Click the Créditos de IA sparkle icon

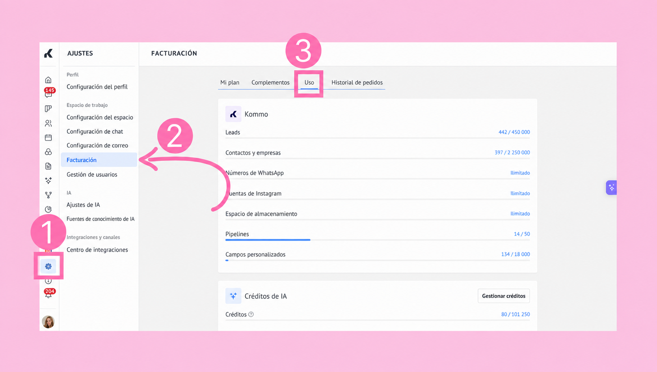pyautogui.click(x=233, y=296)
